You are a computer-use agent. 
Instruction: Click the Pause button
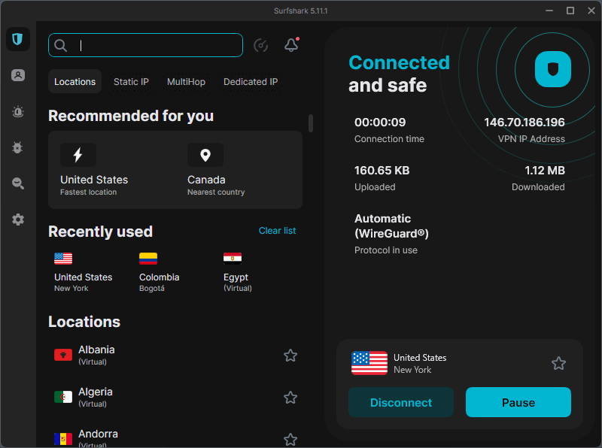coord(518,402)
